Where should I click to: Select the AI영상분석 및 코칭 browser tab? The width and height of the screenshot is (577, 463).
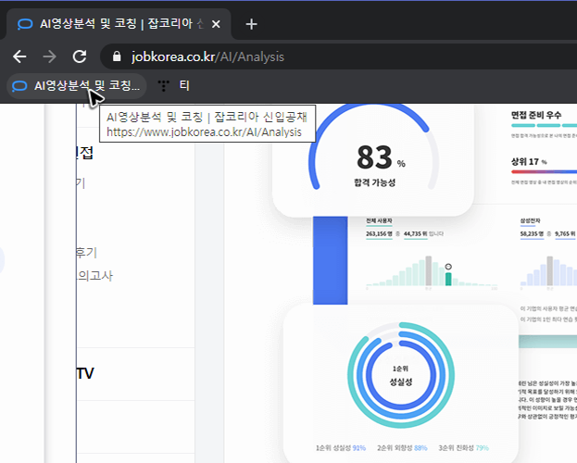pyautogui.click(x=119, y=24)
